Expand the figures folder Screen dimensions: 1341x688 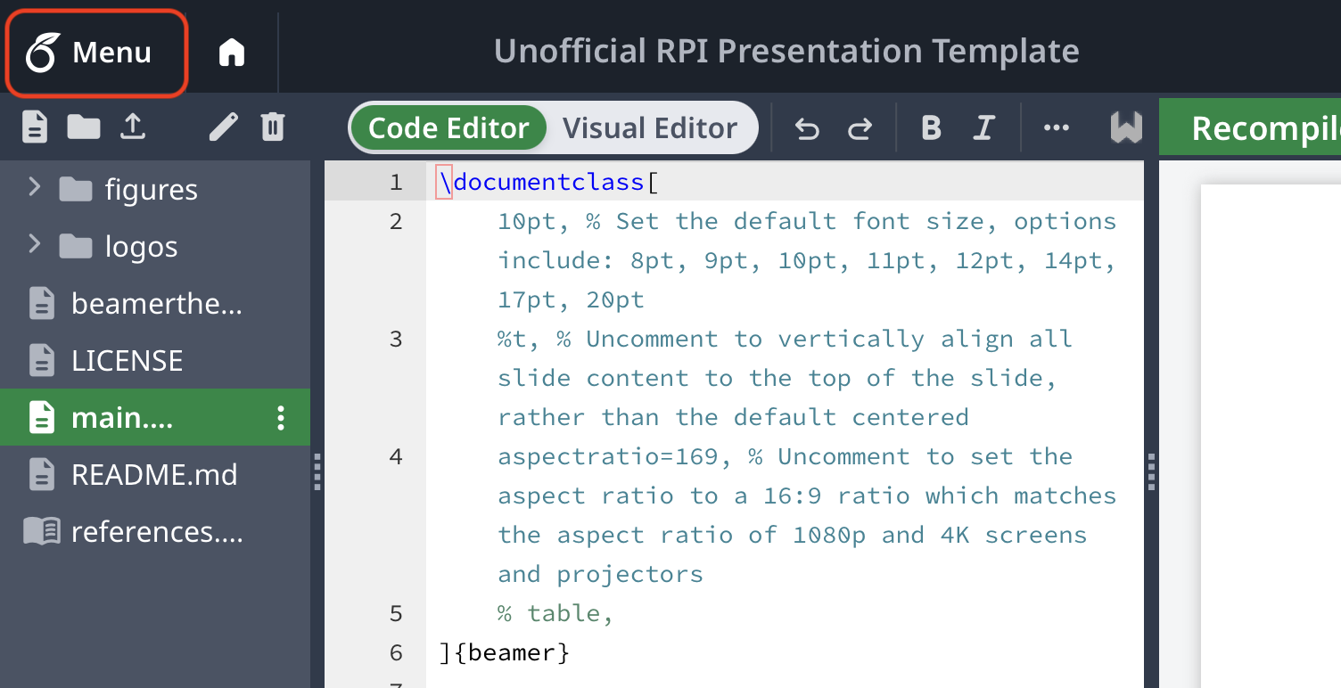click(x=35, y=188)
